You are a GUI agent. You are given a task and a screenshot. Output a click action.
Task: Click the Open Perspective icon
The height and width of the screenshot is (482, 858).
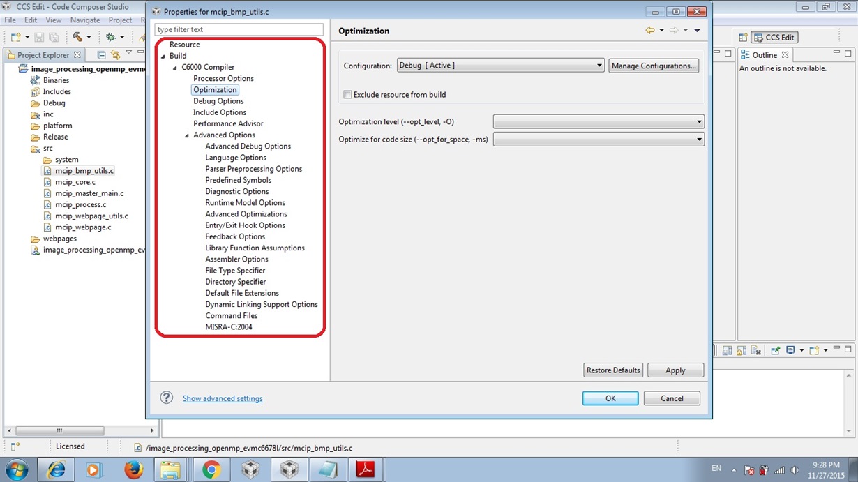(743, 38)
